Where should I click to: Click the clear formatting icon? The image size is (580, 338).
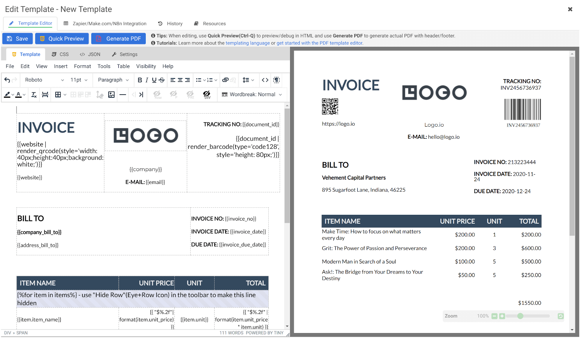coord(34,95)
